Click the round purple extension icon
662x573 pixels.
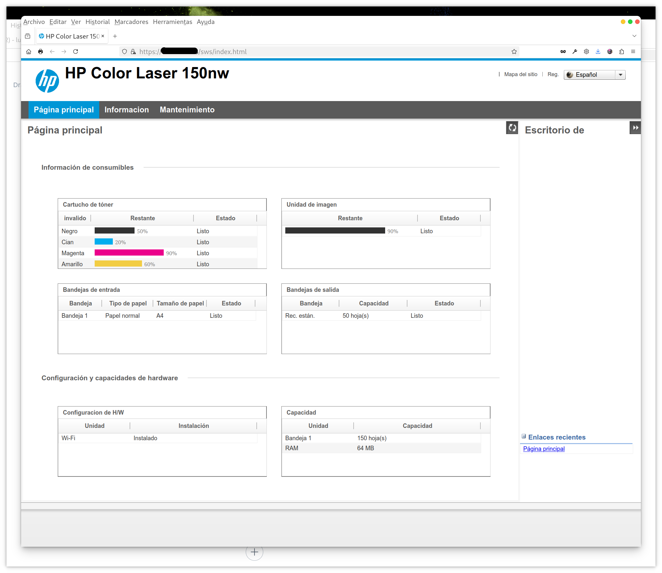click(610, 52)
